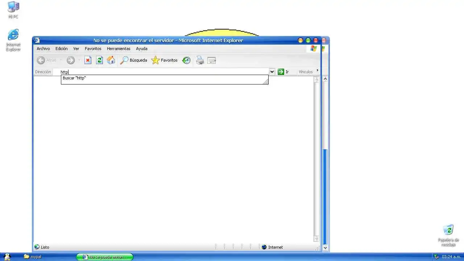Open the Back button history dropdown arrow
464x261 pixels.
click(x=61, y=60)
